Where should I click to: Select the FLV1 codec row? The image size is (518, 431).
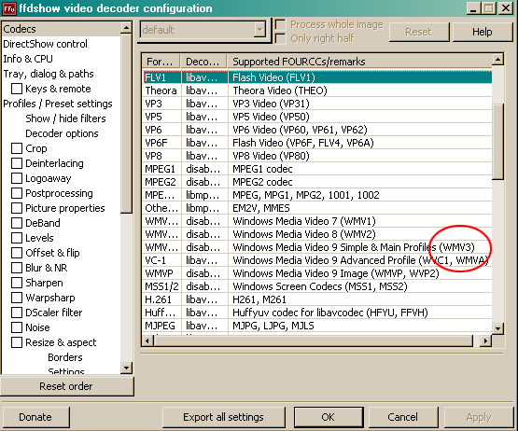pyautogui.click(x=317, y=77)
